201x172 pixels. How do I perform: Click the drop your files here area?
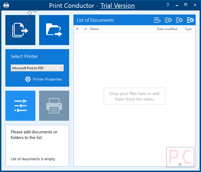pos(135,96)
